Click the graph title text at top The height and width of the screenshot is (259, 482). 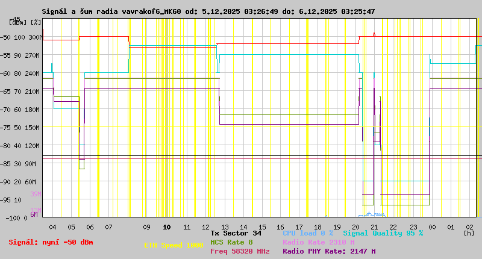[x=208, y=11]
